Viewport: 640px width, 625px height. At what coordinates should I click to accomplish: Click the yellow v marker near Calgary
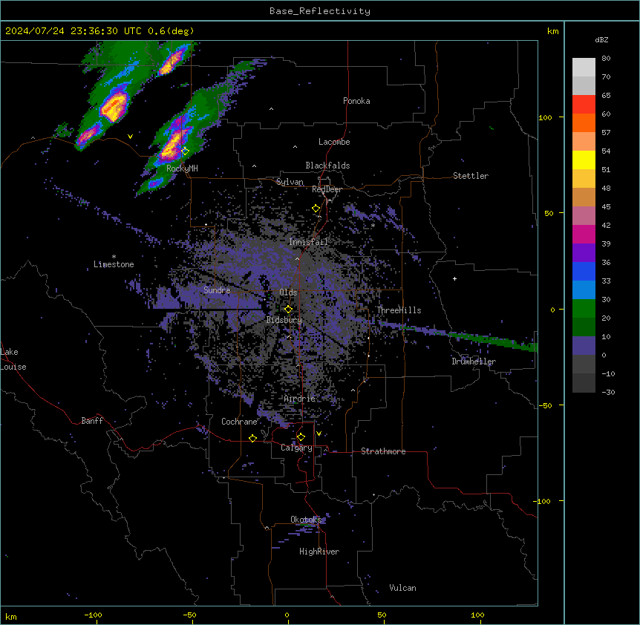[319, 433]
